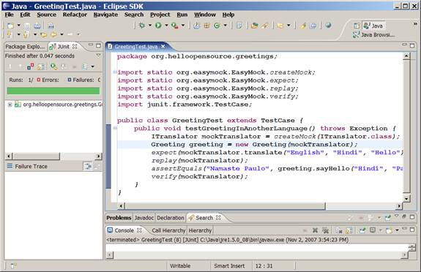421x272 pixels.
Task: Click the globe web browser icon
Action: pos(328,26)
